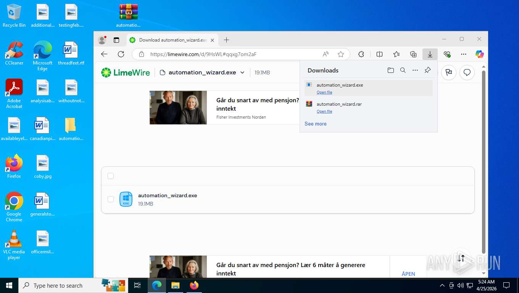The height and width of the screenshot is (293, 519).
Task: Report file with the flag icon
Action: click(449, 72)
